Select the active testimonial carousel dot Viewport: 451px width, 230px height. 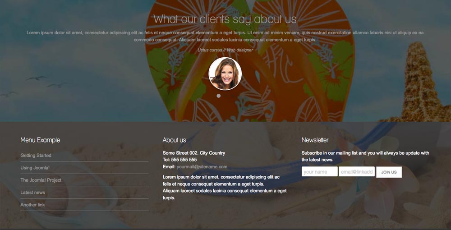219,96
